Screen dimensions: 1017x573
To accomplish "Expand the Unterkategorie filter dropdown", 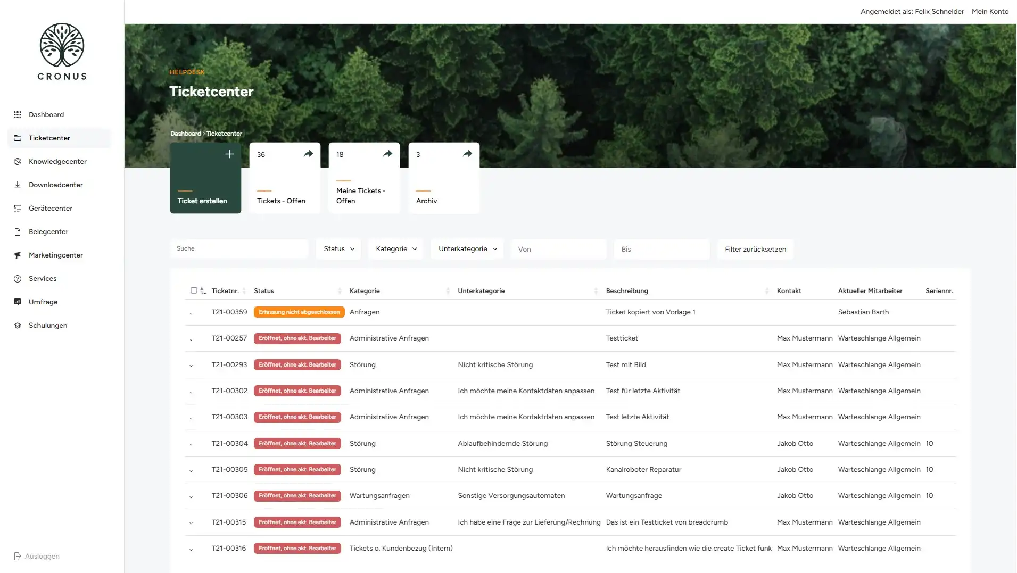I will tap(467, 249).
